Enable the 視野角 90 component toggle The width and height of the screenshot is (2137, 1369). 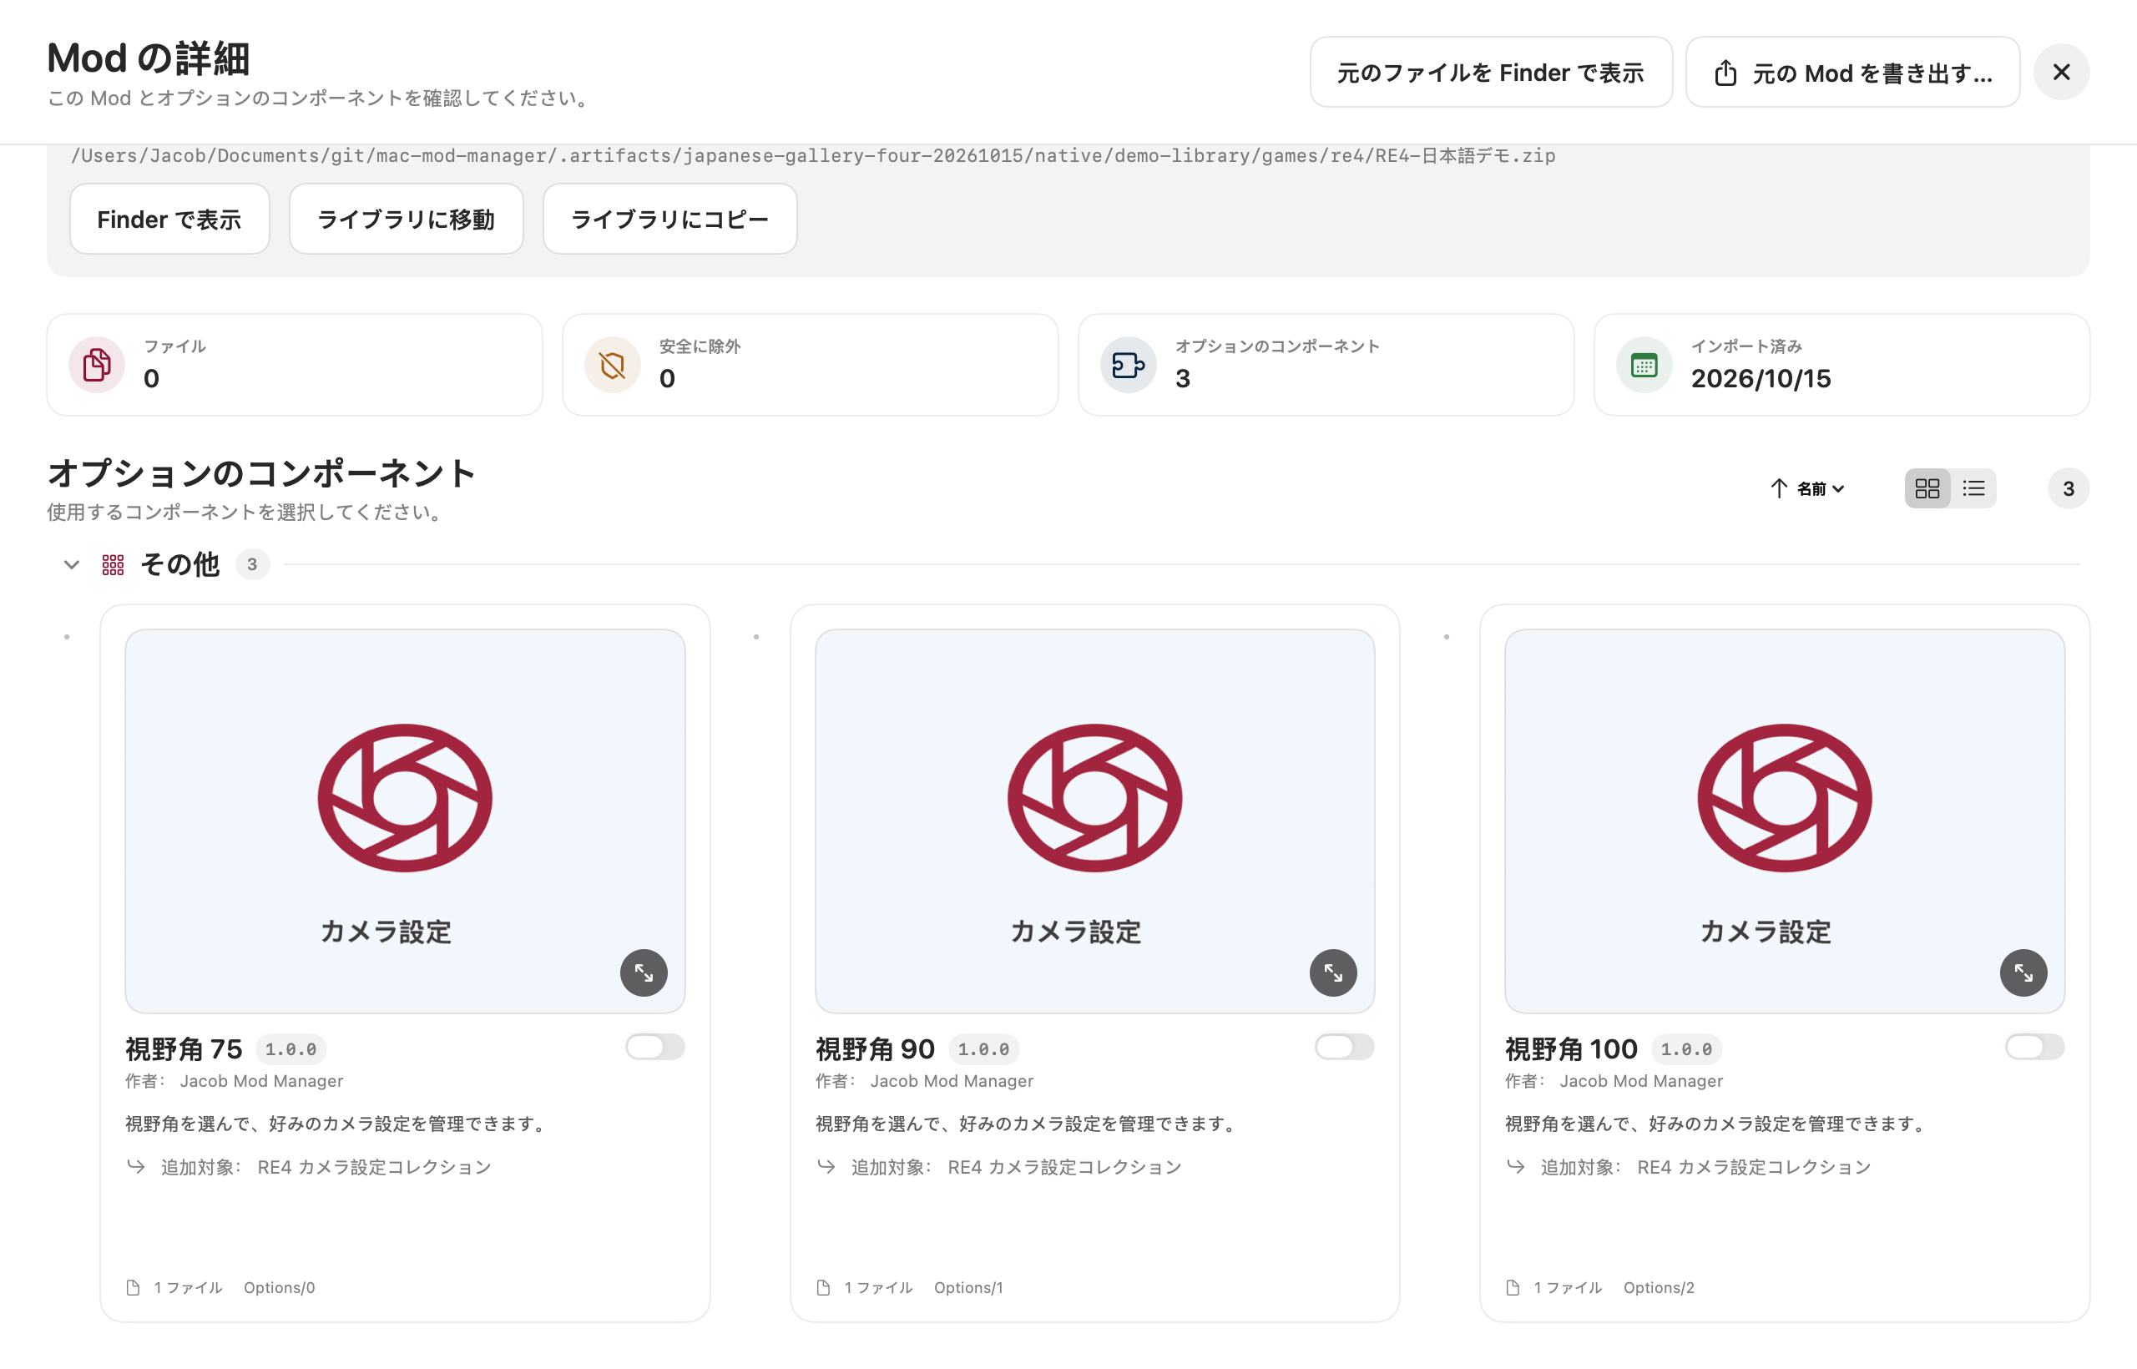[1345, 1046]
